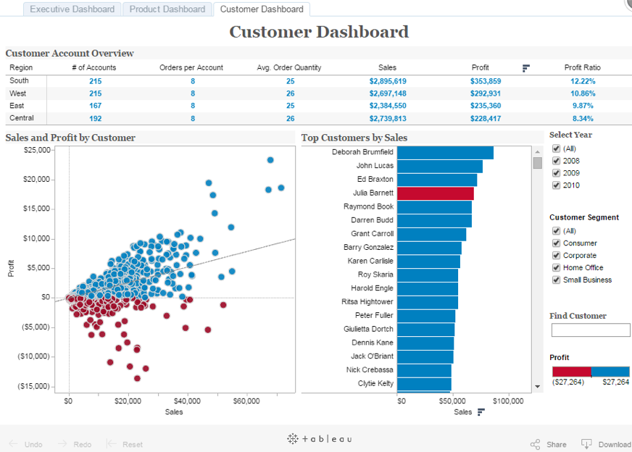Click the Download icon
632x452 pixels.
click(x=586, y=444)
